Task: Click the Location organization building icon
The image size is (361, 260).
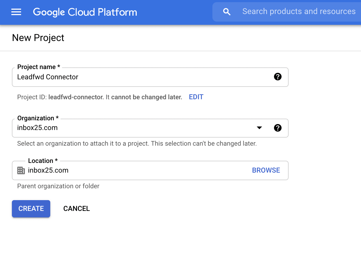Action: pyautogui.click(x=21, y=170)
